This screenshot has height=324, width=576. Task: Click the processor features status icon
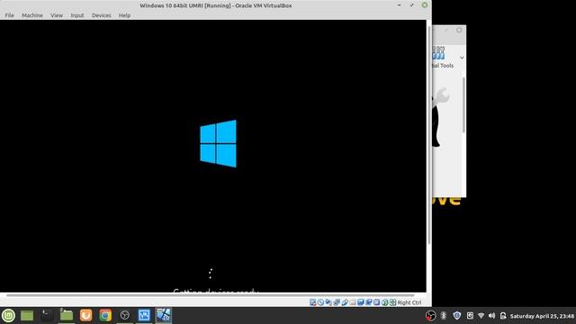tap(376, 302)
